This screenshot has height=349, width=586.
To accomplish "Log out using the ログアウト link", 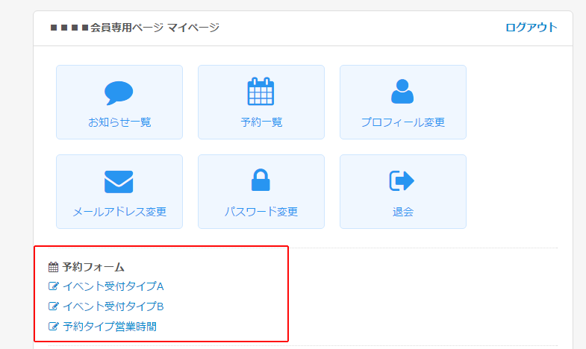I will pos(531,28).
